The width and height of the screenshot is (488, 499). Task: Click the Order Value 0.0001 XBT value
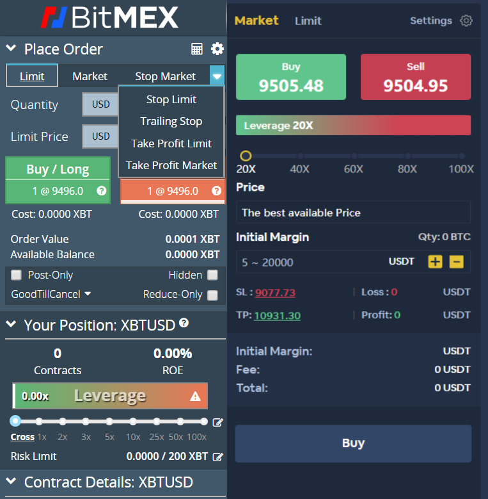[193, 240]
